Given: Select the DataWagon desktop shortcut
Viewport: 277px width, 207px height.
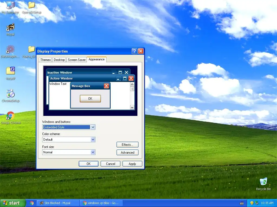Looking at the screenshot, I should click(10, 51).
